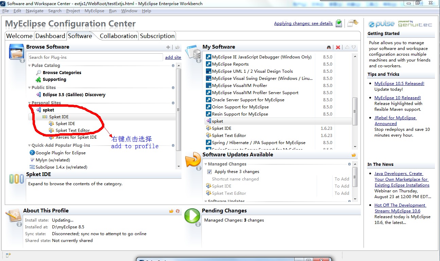This screenshot has width=440, height=261.
Task: Collapse the Personal Sites section
Action: (x=30, y=103)
